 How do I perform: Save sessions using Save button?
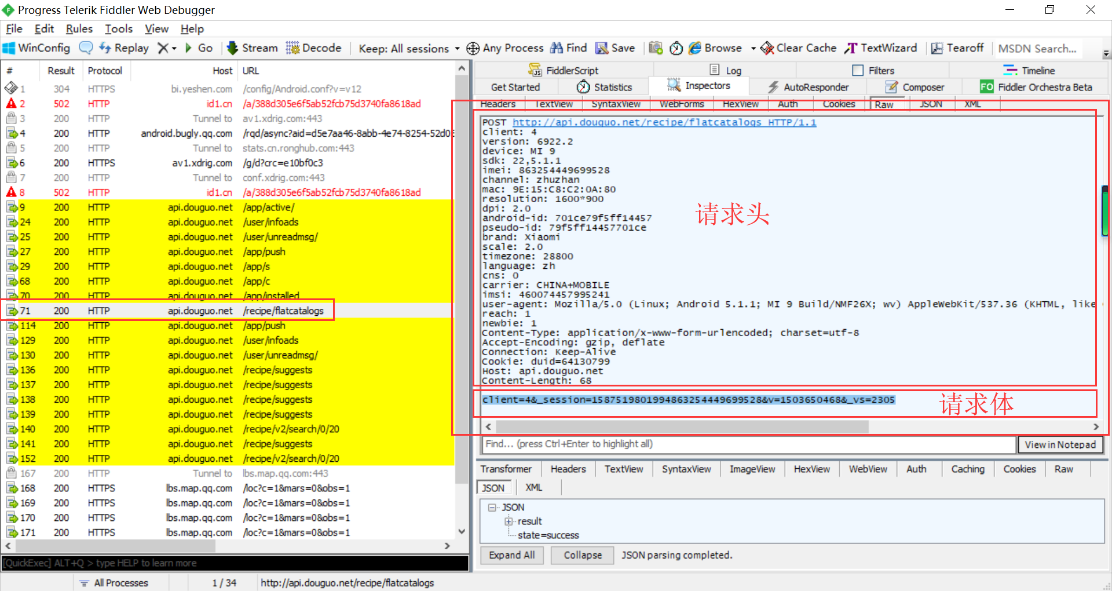615,48
